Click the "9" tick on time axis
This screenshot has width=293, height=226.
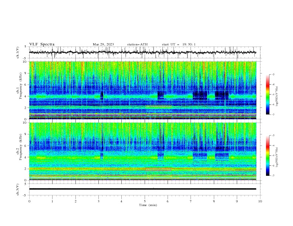237,201
